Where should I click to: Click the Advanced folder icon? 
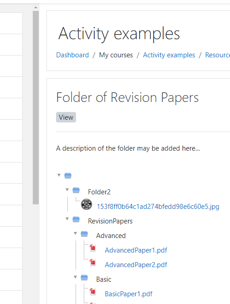coord(84,234)
